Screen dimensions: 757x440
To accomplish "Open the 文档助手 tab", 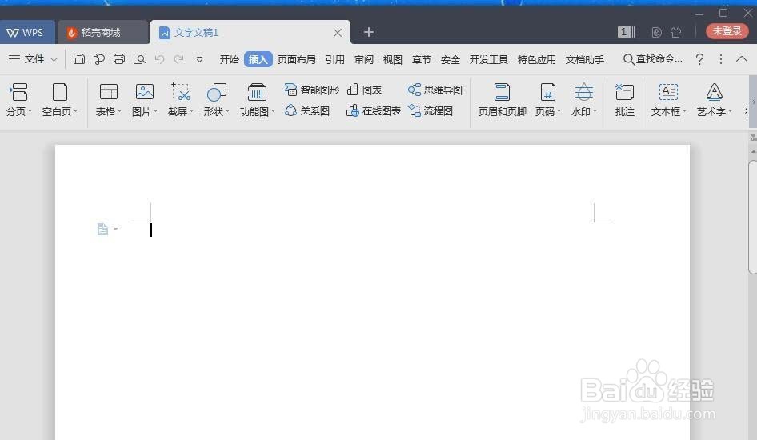I will click(x=585, y=59).
